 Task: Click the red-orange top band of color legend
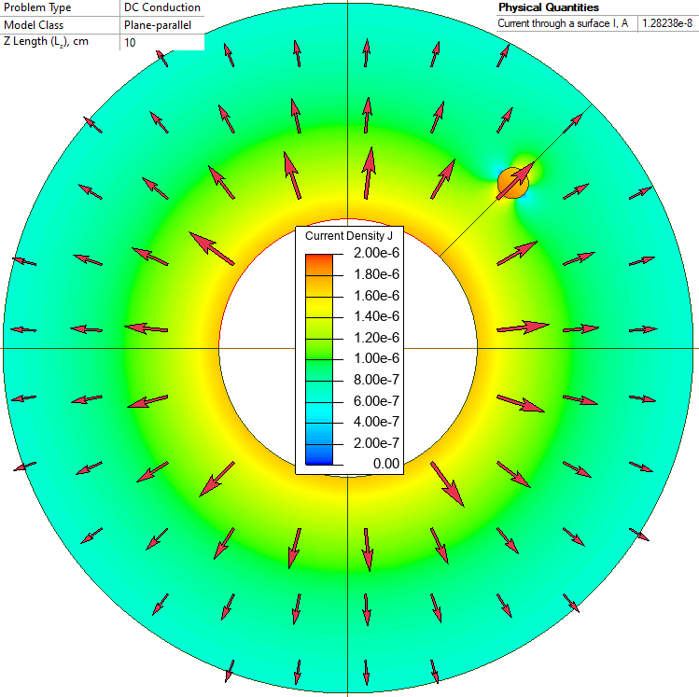click(x=319, y=265)
